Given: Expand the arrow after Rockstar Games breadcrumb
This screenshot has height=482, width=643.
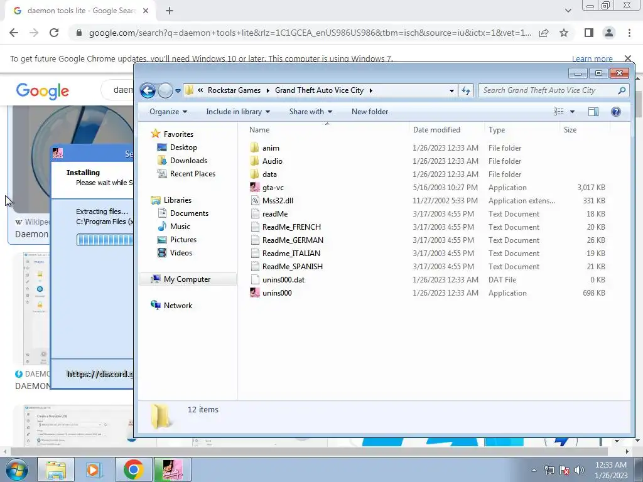Looking at the screenshot, I should point(267,90).
